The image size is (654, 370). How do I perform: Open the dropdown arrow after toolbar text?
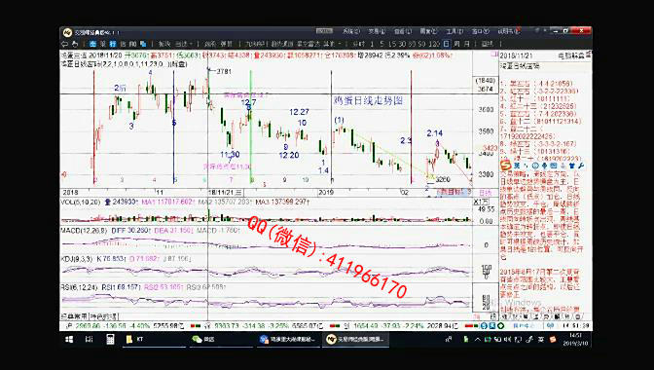190,44
